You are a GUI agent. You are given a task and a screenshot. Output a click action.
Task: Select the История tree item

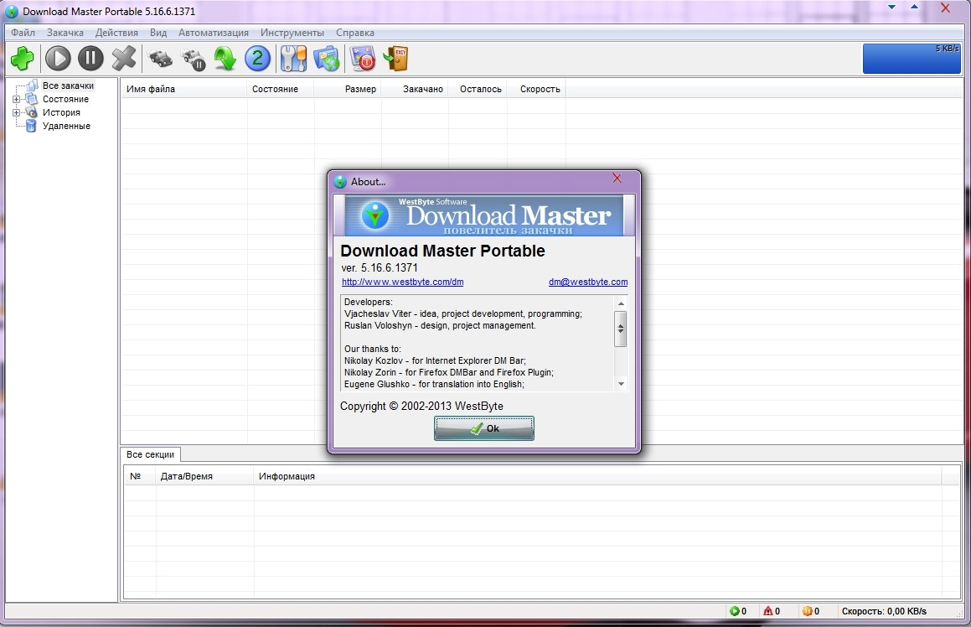61,113
